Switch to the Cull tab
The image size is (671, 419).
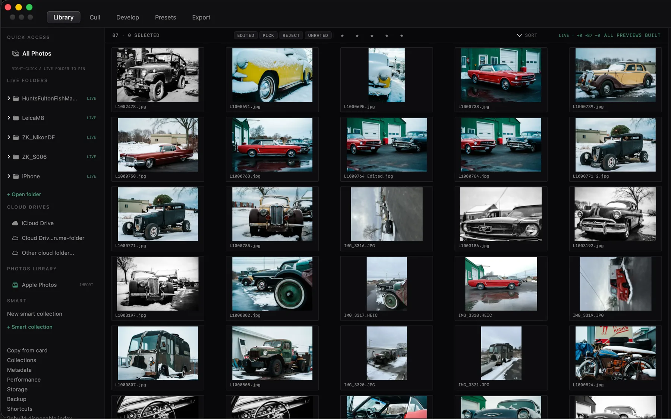point(95,17)
